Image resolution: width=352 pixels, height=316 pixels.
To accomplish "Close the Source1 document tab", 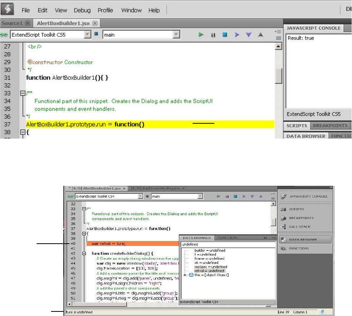I will pyautogui.click(x=28, y=23).
